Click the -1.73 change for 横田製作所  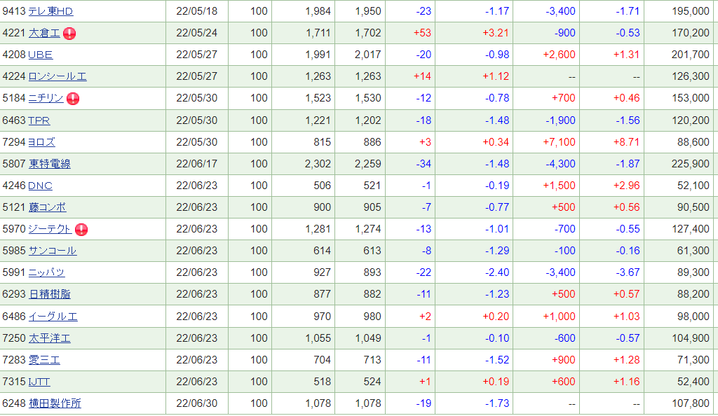[x=497, y=403]
